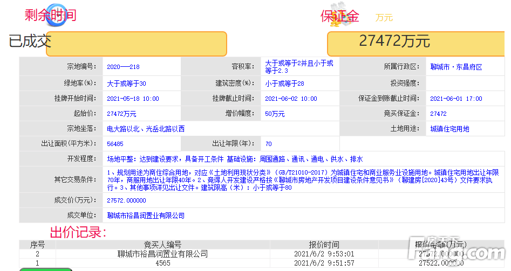Click the 已成交 status text
511x271 pixels.
30,41
